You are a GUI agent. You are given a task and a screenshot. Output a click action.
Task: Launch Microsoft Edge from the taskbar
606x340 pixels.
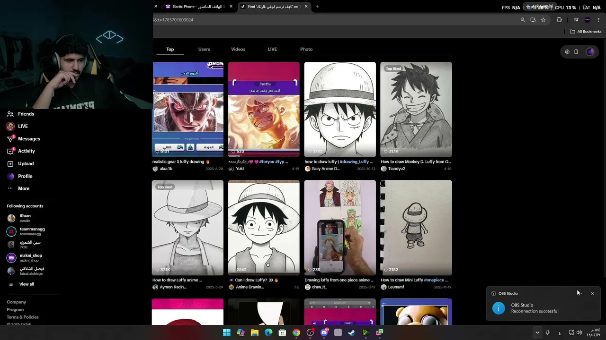click(268, 332)
